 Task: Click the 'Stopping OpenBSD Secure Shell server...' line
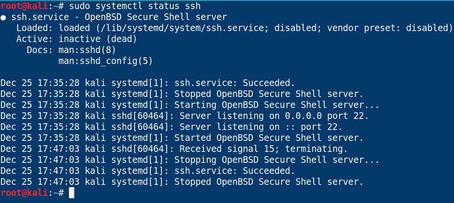190,160
